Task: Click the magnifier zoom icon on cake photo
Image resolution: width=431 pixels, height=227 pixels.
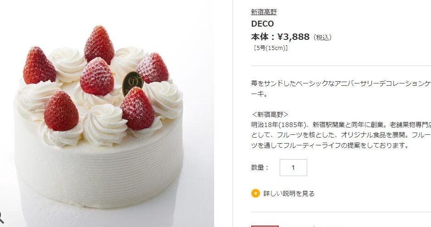Action: (1, 217)
